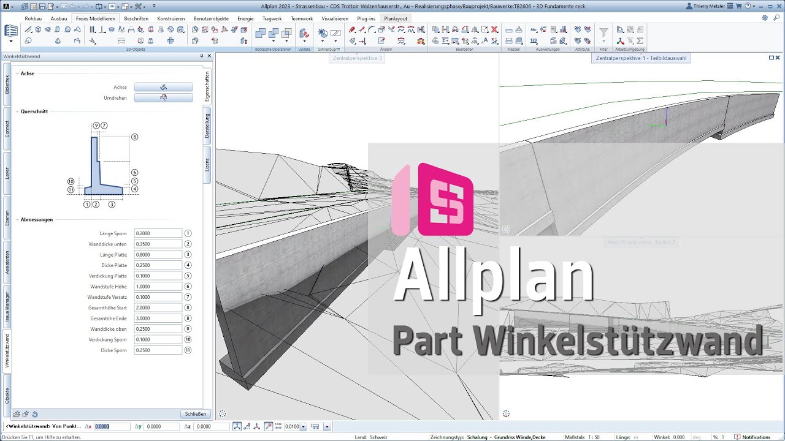Click the Länge Sporn value field
785x441 pixels.
(158, 233)
